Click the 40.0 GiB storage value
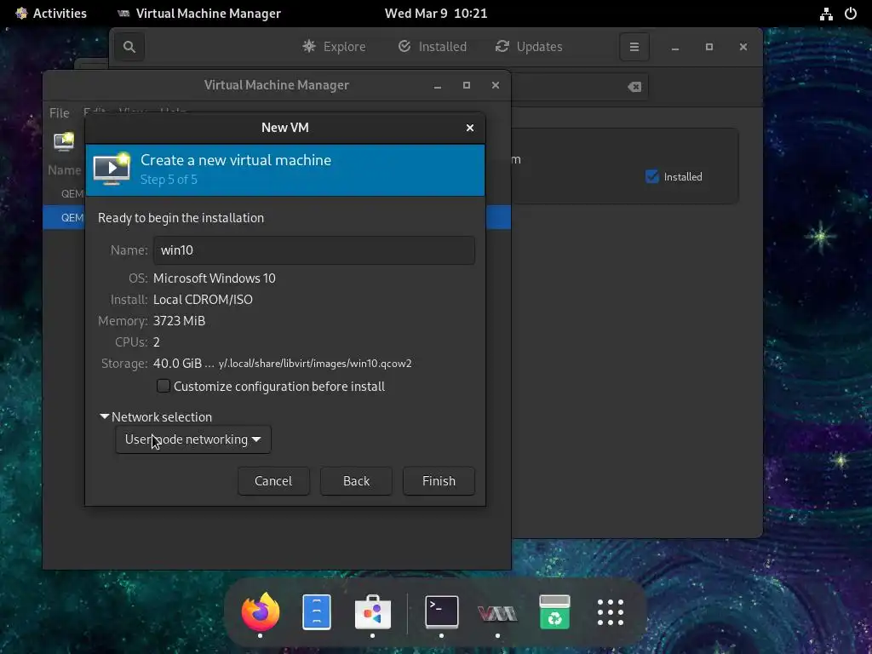The width and height of the screenshot is (872, 654). [177, 364]
